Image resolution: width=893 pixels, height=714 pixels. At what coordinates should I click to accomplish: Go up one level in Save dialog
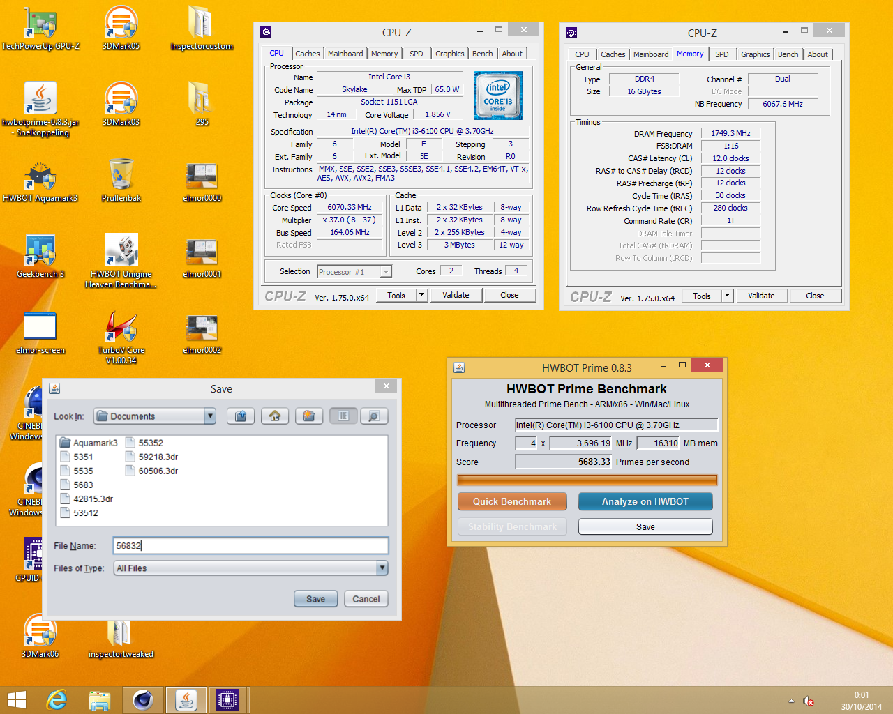pos(241,416)
